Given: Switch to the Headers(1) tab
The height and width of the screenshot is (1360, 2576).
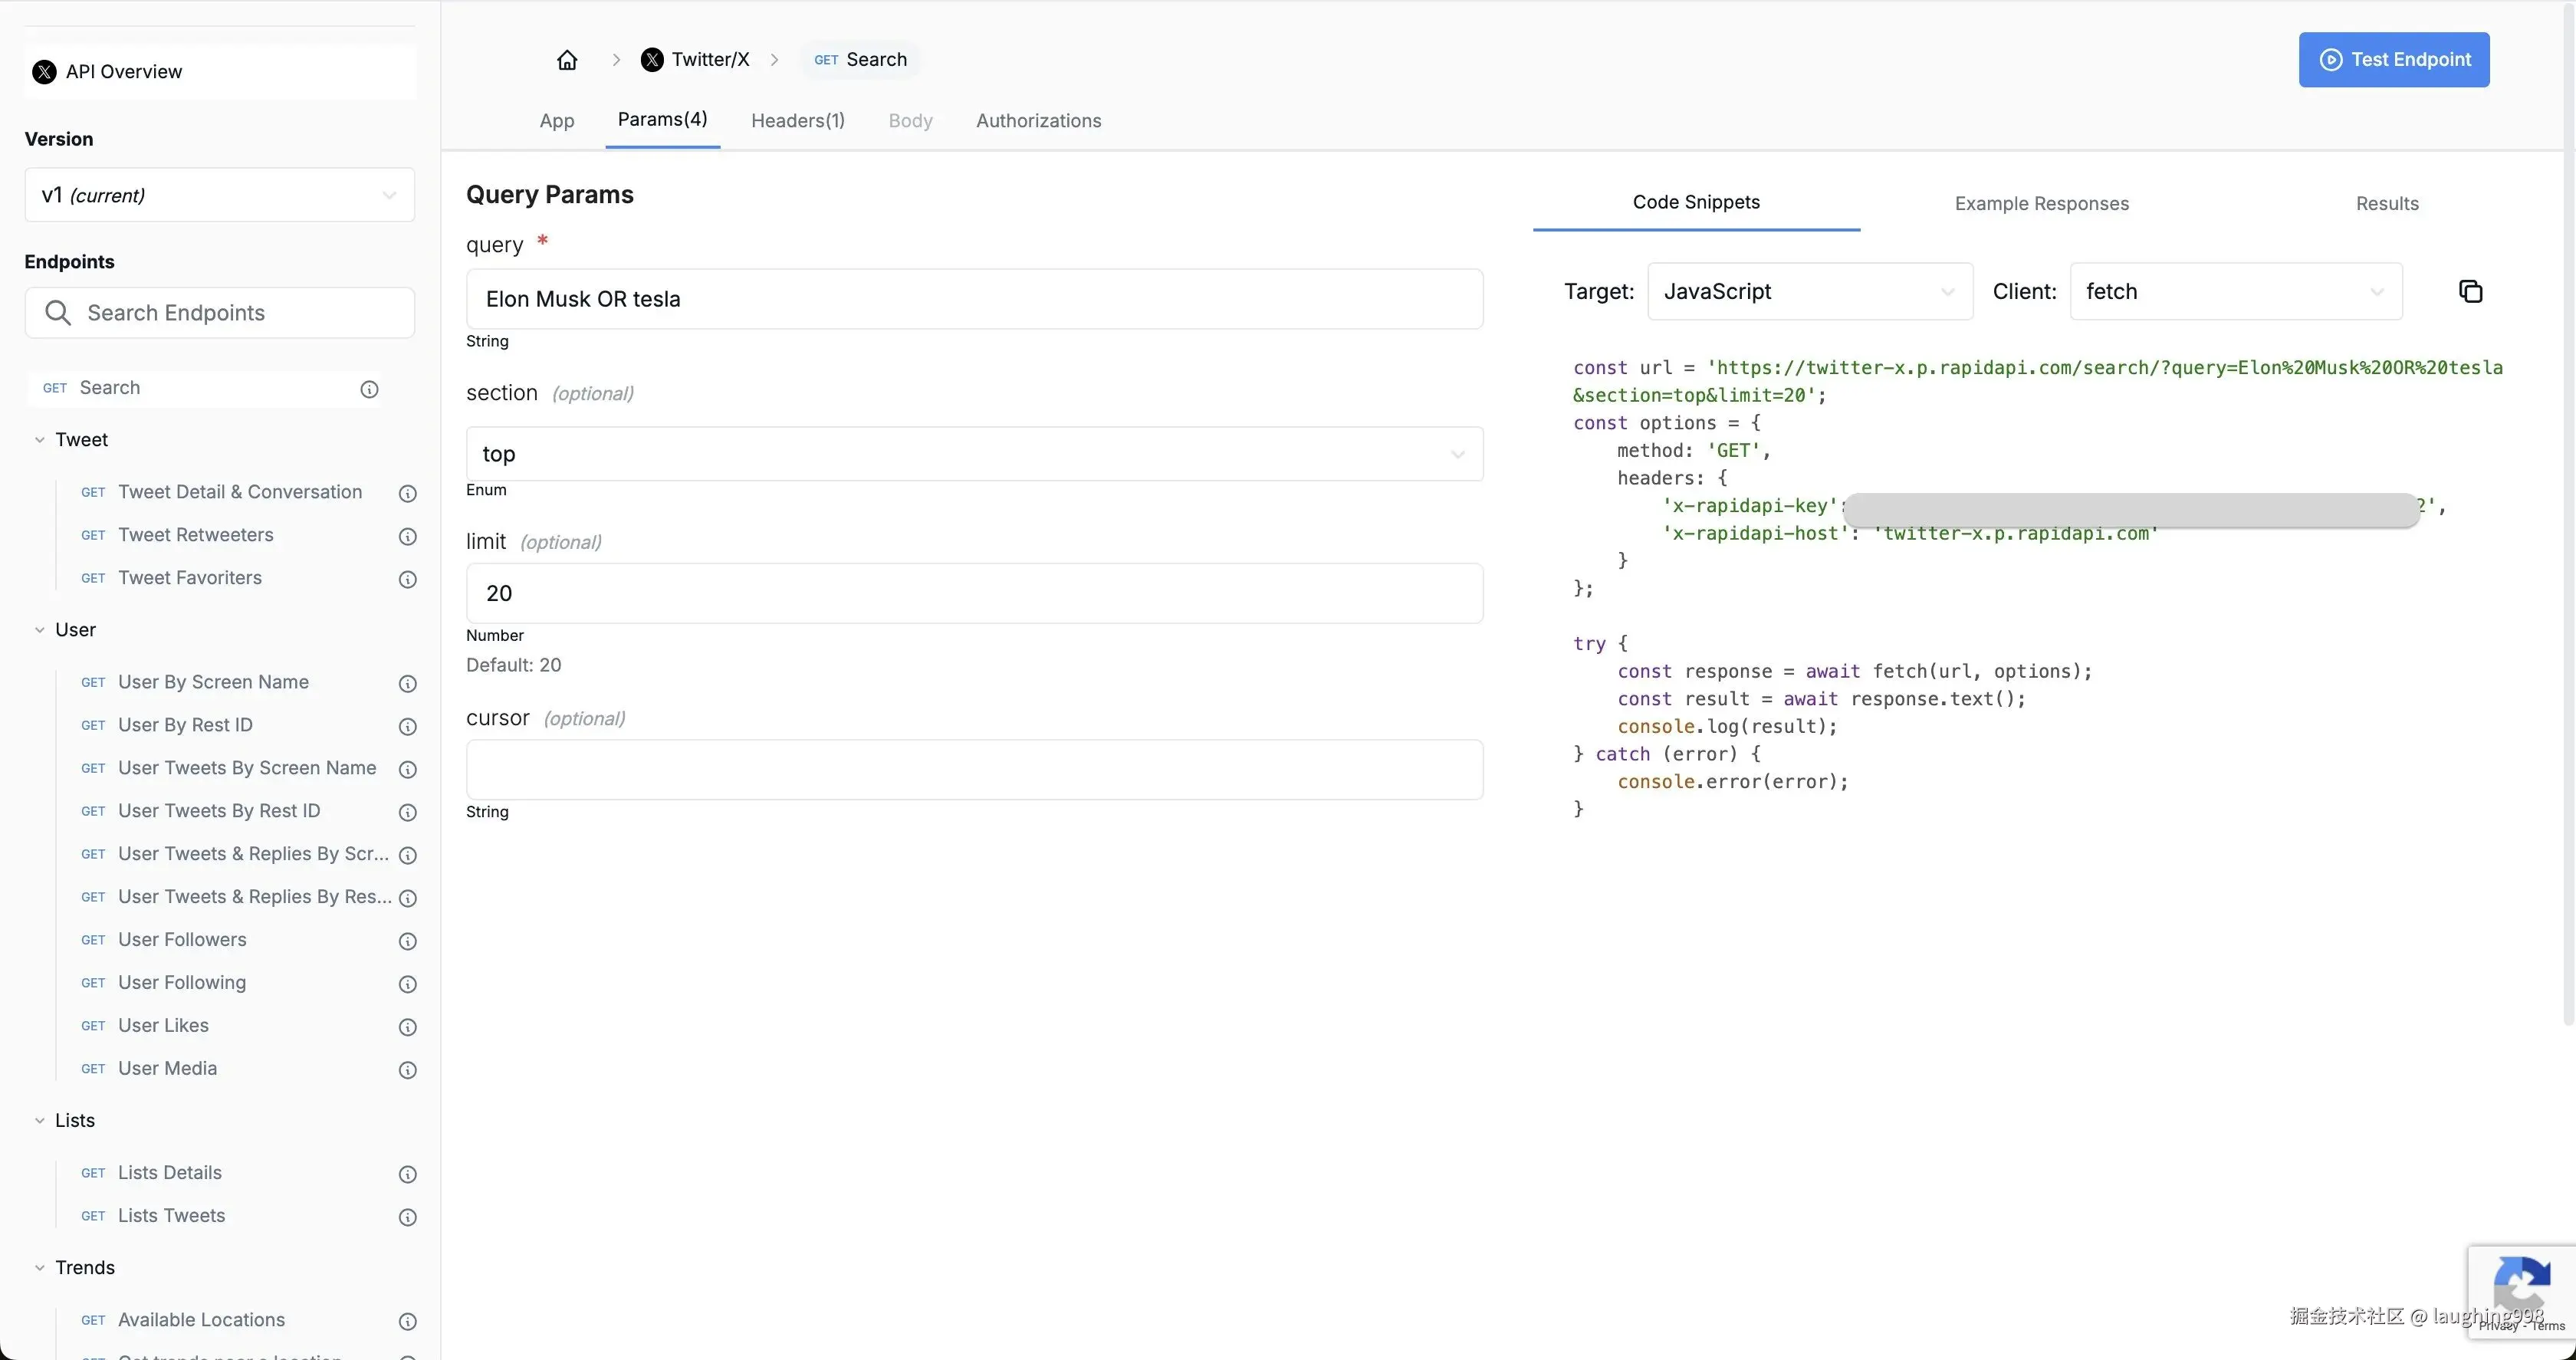Looking at the screenshot, I should tap(797, 121).
